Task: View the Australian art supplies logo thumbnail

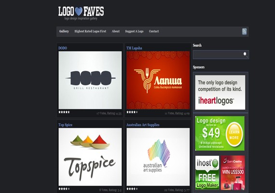Action: click(x=158, y=157)
